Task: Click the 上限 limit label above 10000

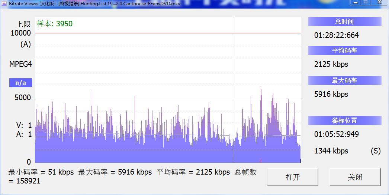Action: (23, 24)
